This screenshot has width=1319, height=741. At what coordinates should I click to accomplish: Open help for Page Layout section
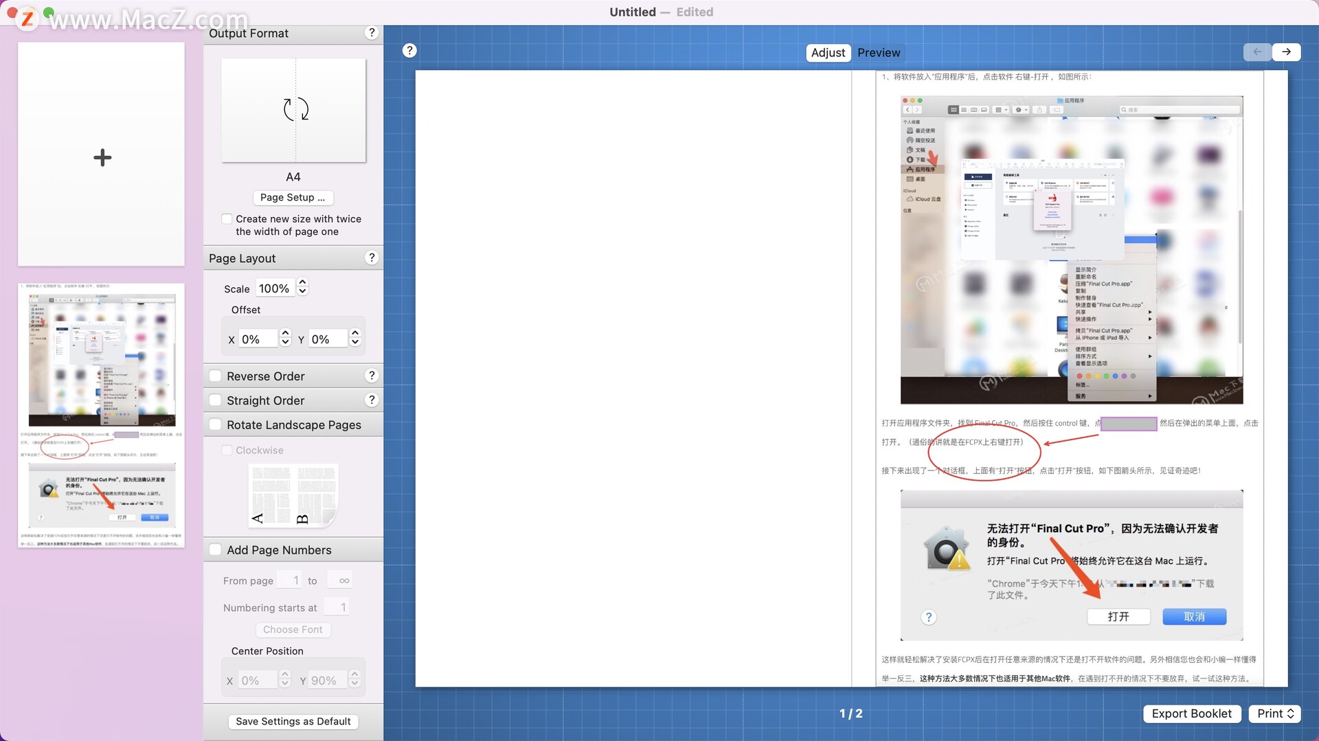pyautogui.click(x=372, y=258)
